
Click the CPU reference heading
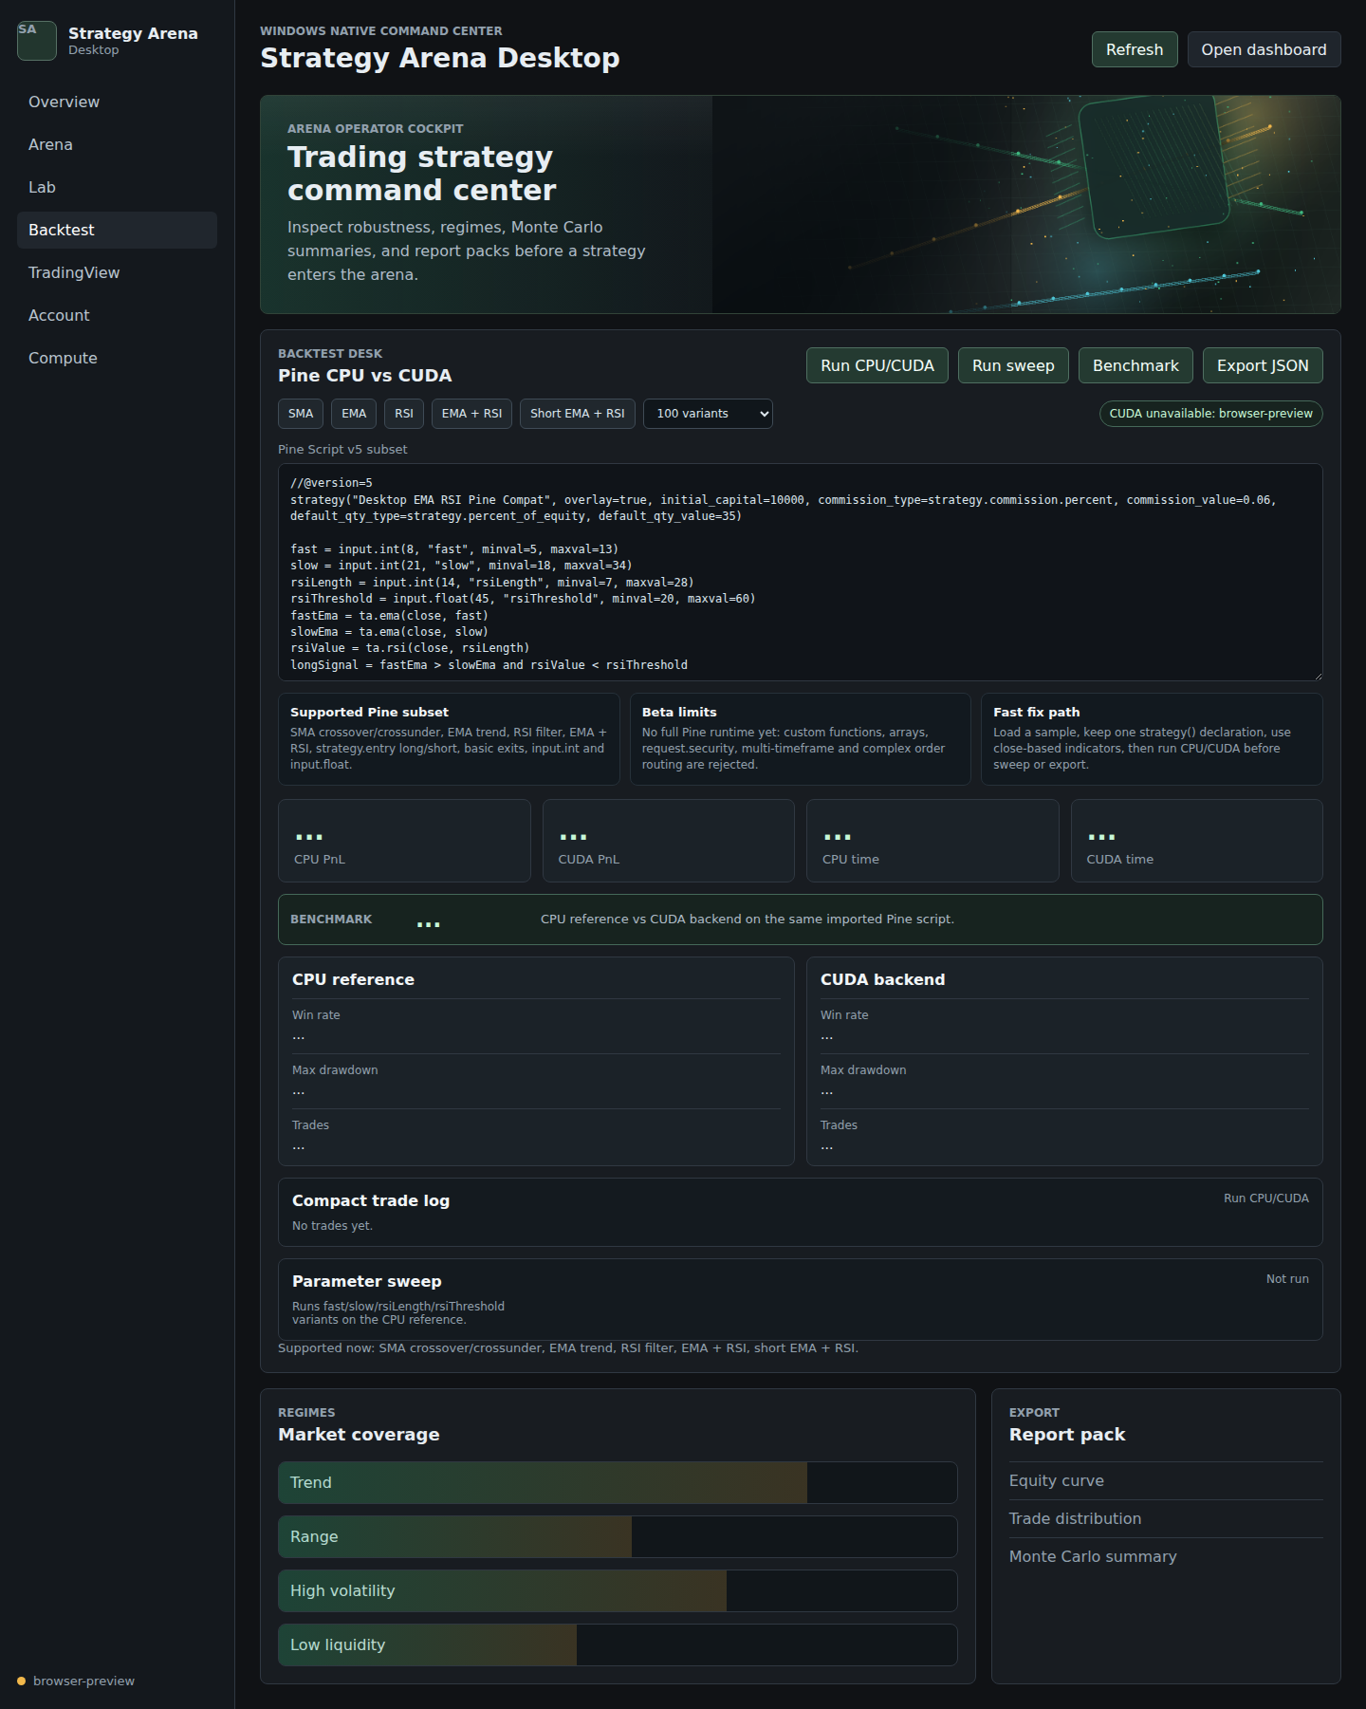pyautogui.click(x=353, y=979)
